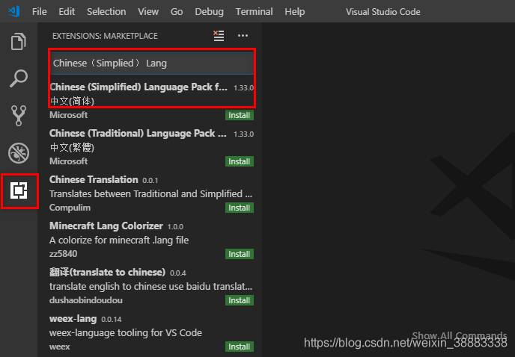Click version 0.0.14 of weex-lang

[112, 320]
